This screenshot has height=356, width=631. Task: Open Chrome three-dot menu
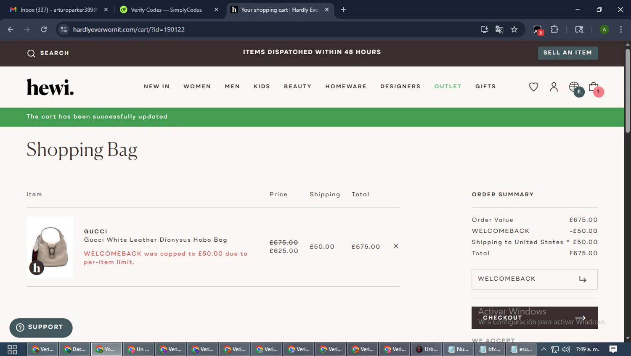[621, 29]
